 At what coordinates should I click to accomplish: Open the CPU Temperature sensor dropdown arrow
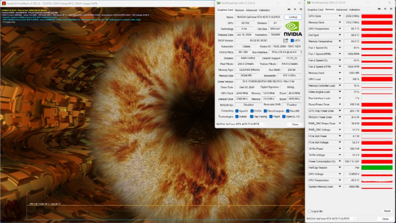pos(340,180)
